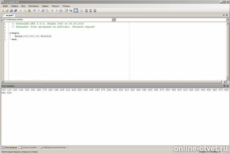Open the Помощь menu
This screenshot has width=230, height=154.
pyautogui.click(x=66, y=6)
